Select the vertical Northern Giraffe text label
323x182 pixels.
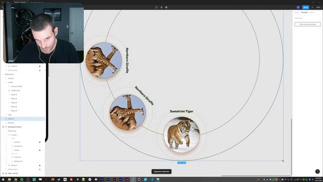click(x=127, y=60)
